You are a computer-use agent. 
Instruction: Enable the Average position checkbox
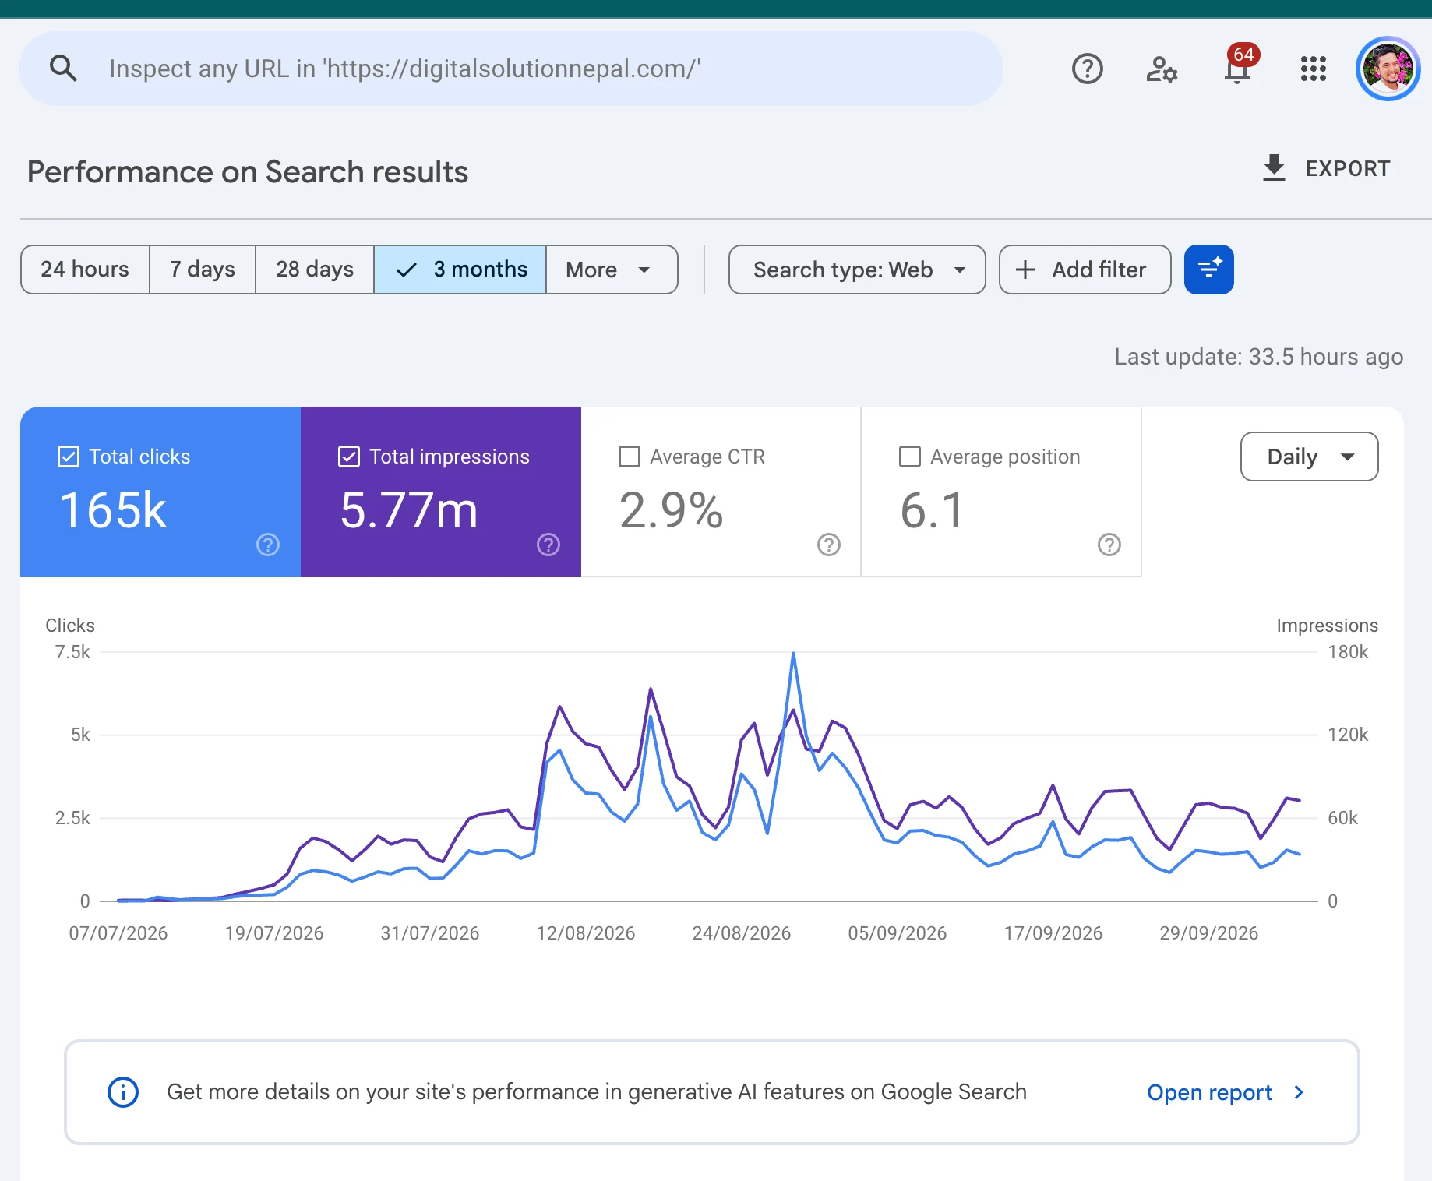pos(910,457)
